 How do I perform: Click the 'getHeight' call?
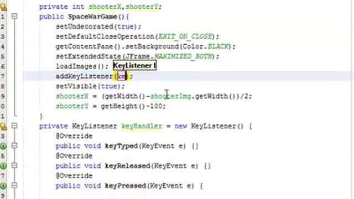(119, 106)
